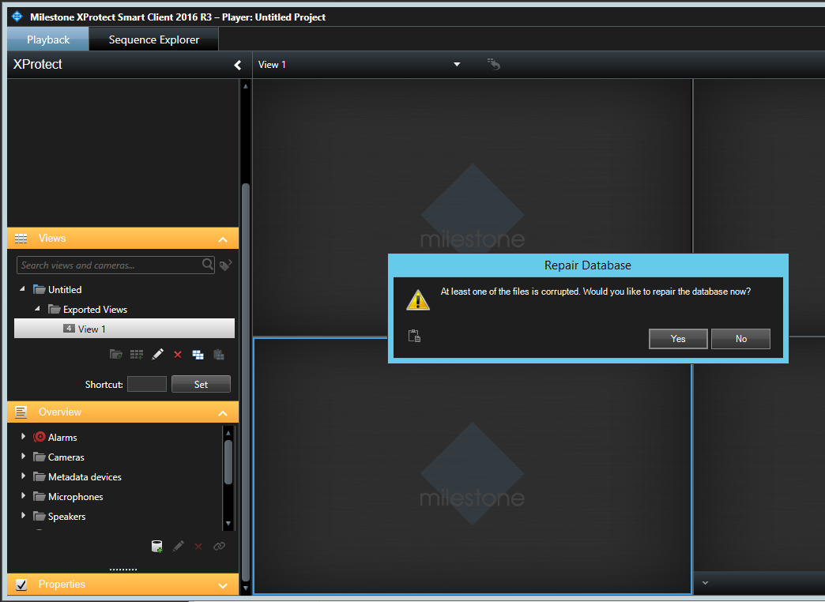The height and width of the screenshot is (602, 825).
Task: Create a new group with the folder icon
Action: (x=115, y=355)
